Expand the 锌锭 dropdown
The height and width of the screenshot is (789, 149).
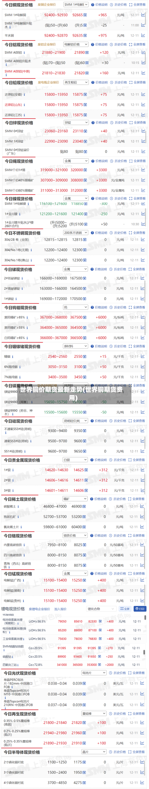coord(76,123)
